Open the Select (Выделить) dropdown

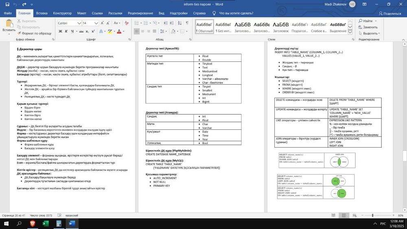click(x=369, y=33)
